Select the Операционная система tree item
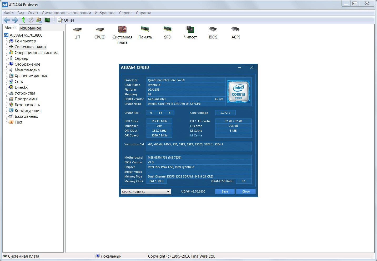This screenshot has width=377, height=261. 36,53
